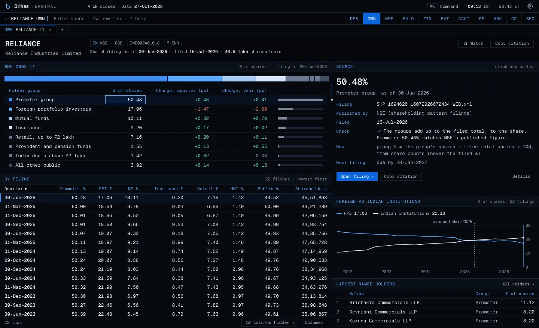Click Srichakra Commercials LLP holder
Image resolution: width=539 pixels, height=328 pixels.
[384, 303]
